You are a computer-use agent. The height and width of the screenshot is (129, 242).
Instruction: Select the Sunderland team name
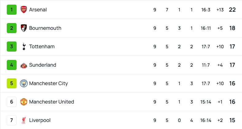tap(43, 65)
